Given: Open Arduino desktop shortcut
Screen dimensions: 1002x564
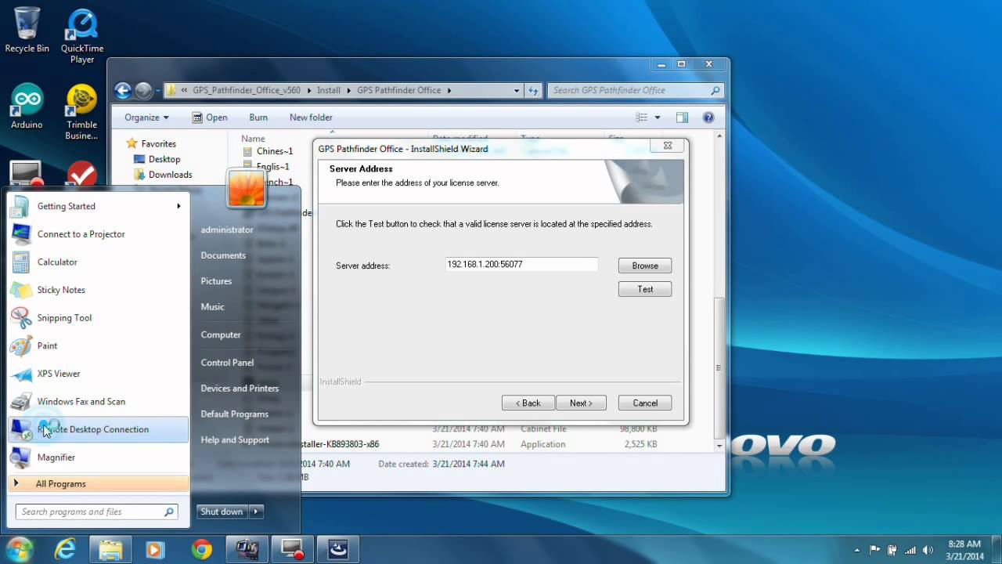Looking at the screenshot, I should [27, 107].
